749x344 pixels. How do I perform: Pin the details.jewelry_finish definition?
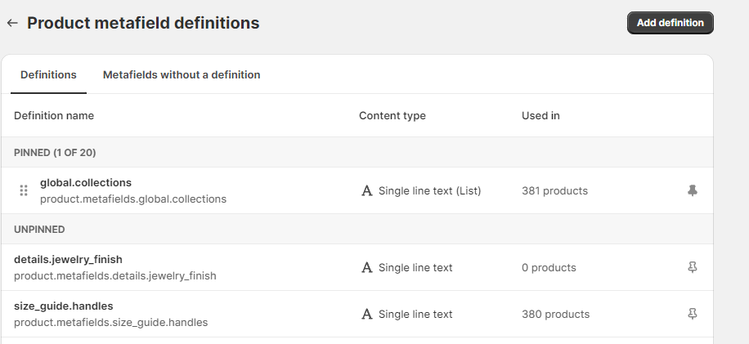tap(693, 267)
